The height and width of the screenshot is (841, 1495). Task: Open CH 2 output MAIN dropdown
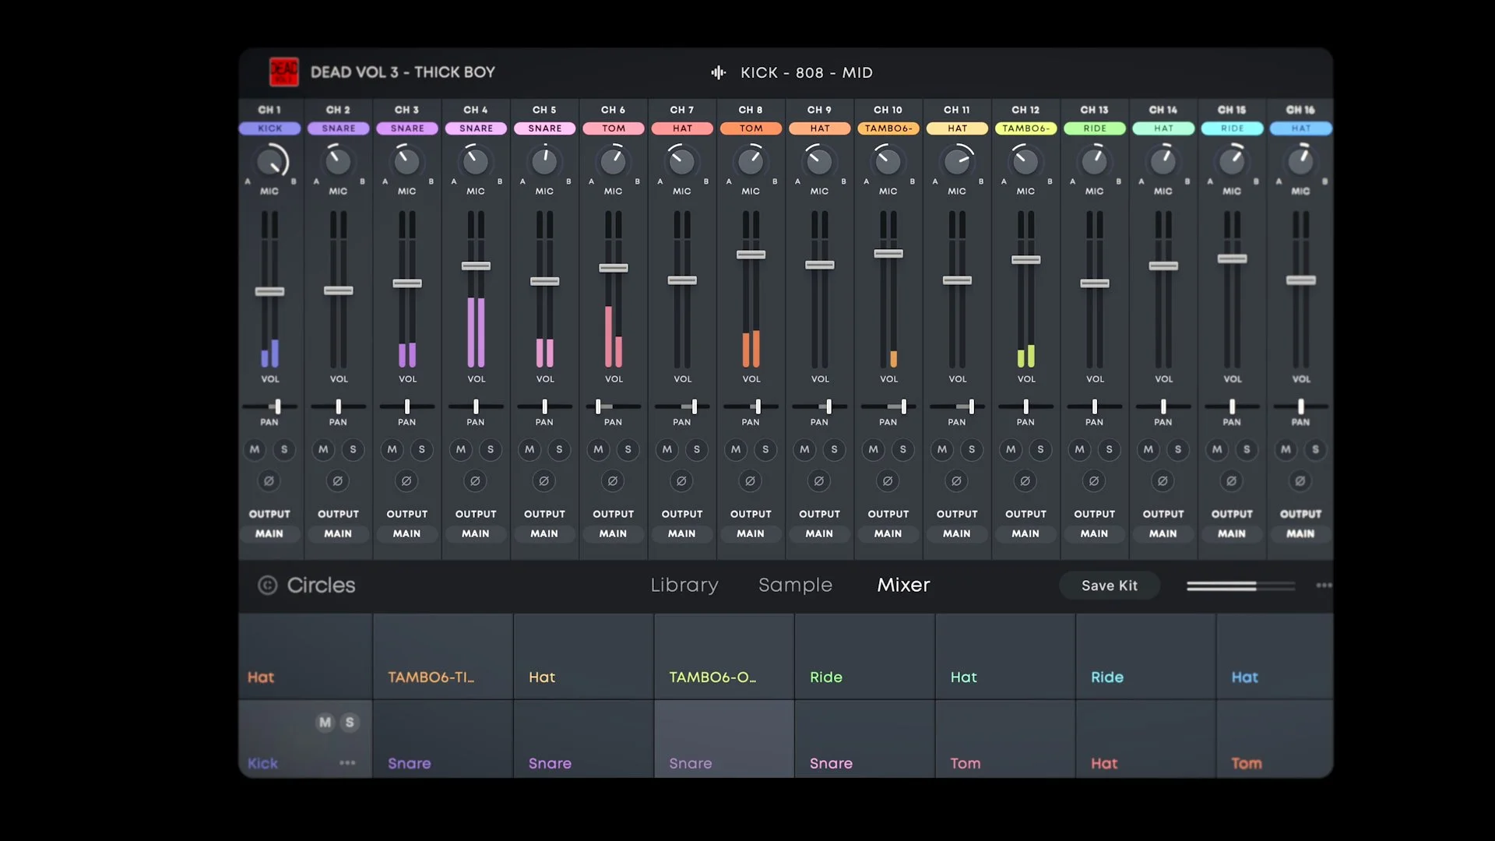(x=338, y=533)
